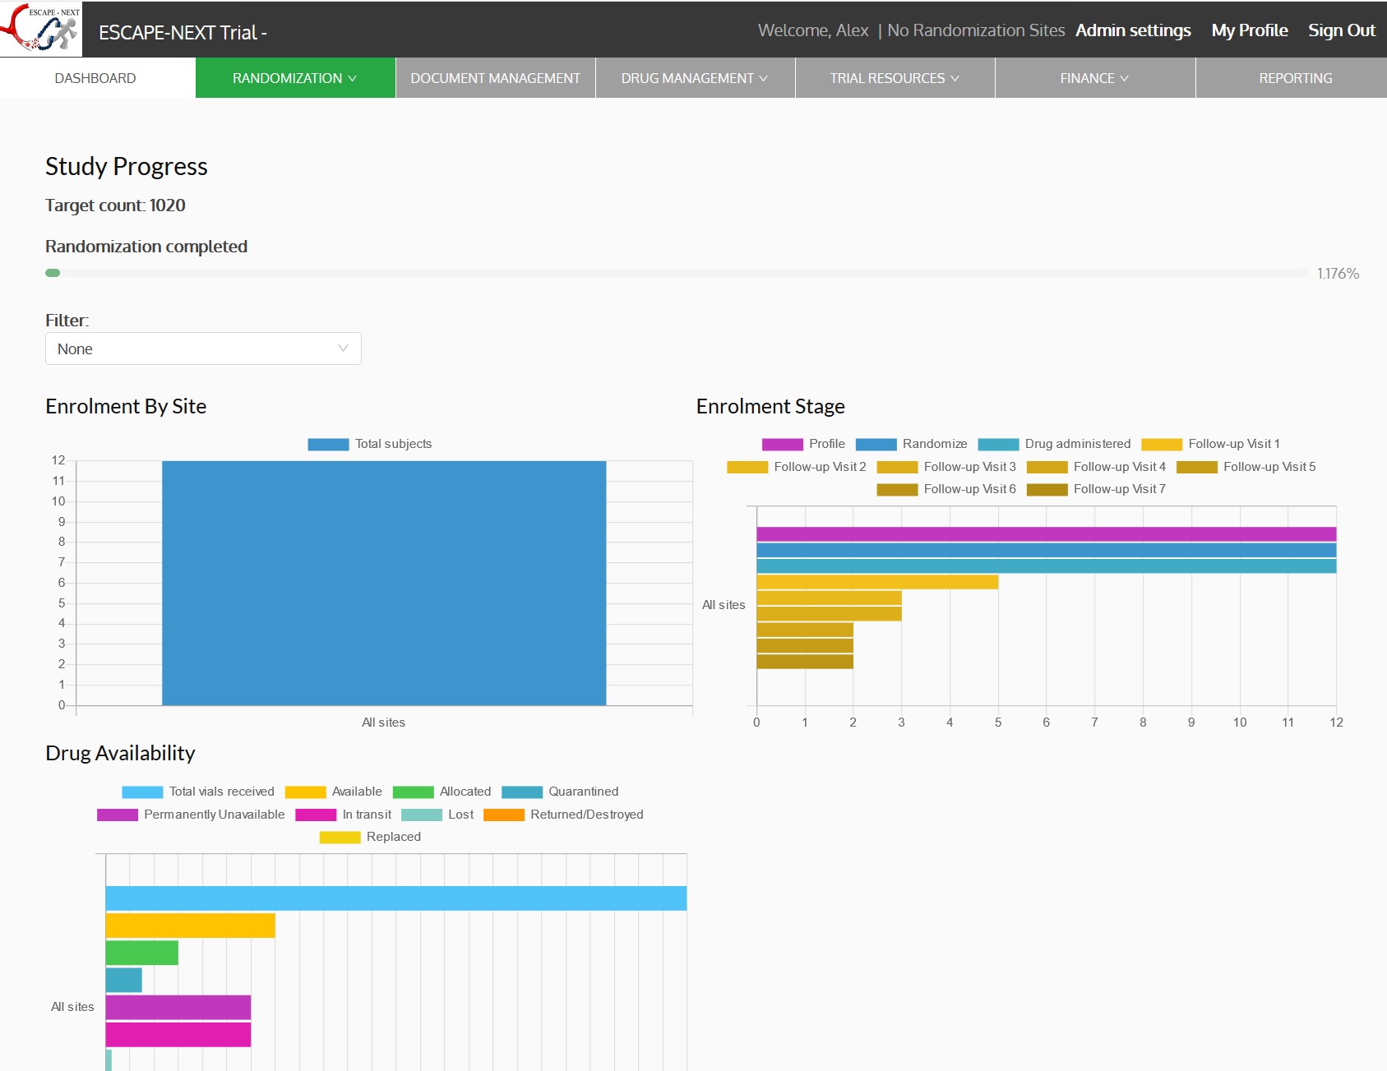The height and width of the screenshot is (1071, 1387).
Task: Open the Filter dropdown showing None
Action: point(203,349)
